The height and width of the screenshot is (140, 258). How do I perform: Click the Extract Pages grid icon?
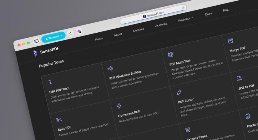coord(188,130)
